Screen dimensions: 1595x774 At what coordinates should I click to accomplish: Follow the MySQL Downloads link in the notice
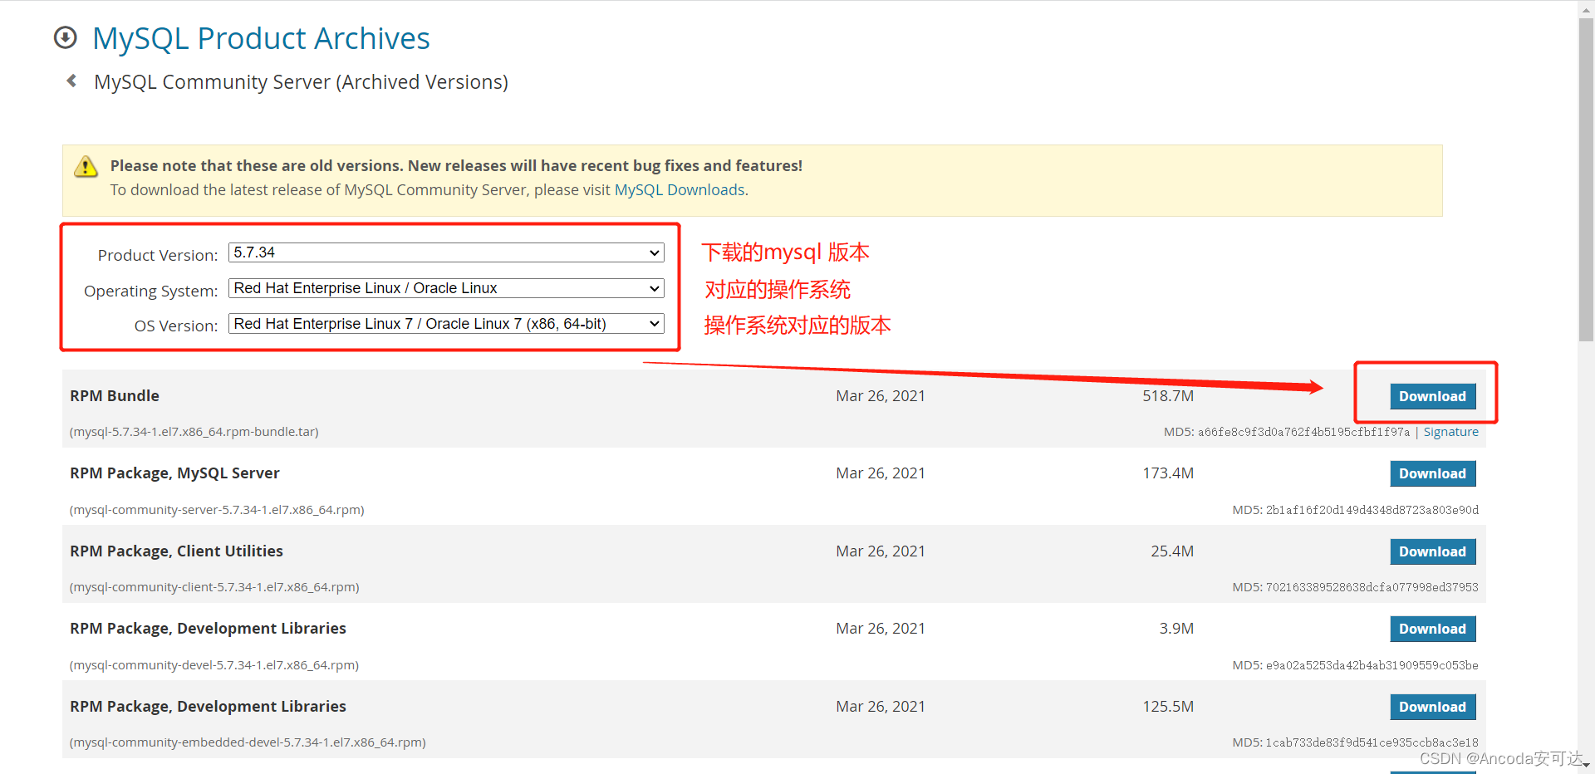pyautogui.click(x=680, y=190)
